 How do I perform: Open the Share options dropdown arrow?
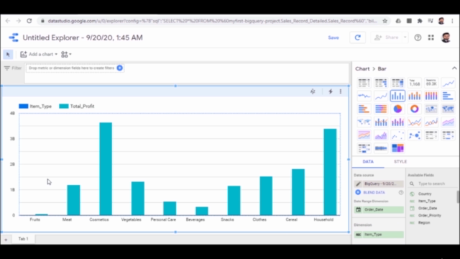[x=405, y=37]
